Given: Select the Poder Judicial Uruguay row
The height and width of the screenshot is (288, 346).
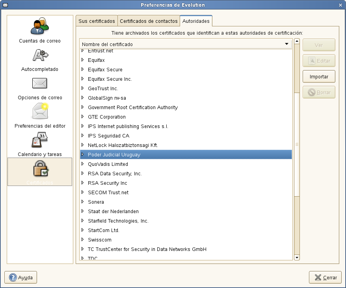Looking at the screenshot, I should (x=186, y=154).
